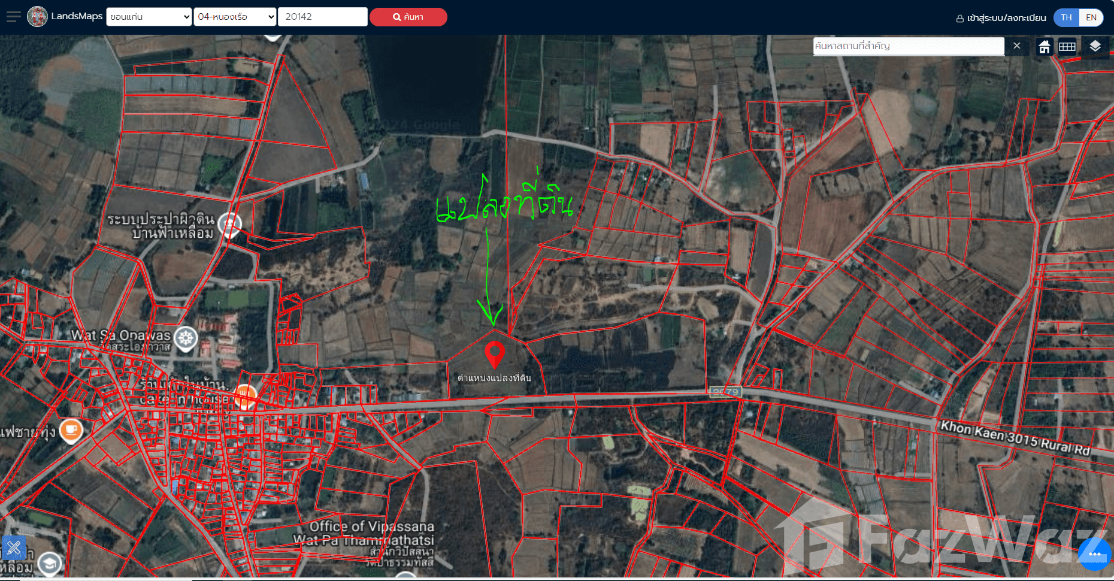Click the เข้าสู่ระบบ/ลงทะเบียน login link

[1001, 18]
